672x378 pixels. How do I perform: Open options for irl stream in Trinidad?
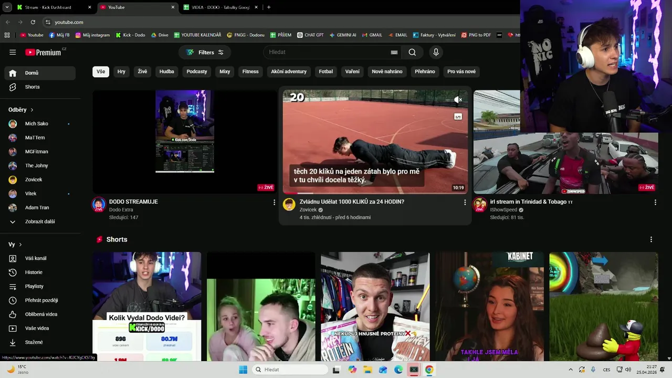click(655, 202)
